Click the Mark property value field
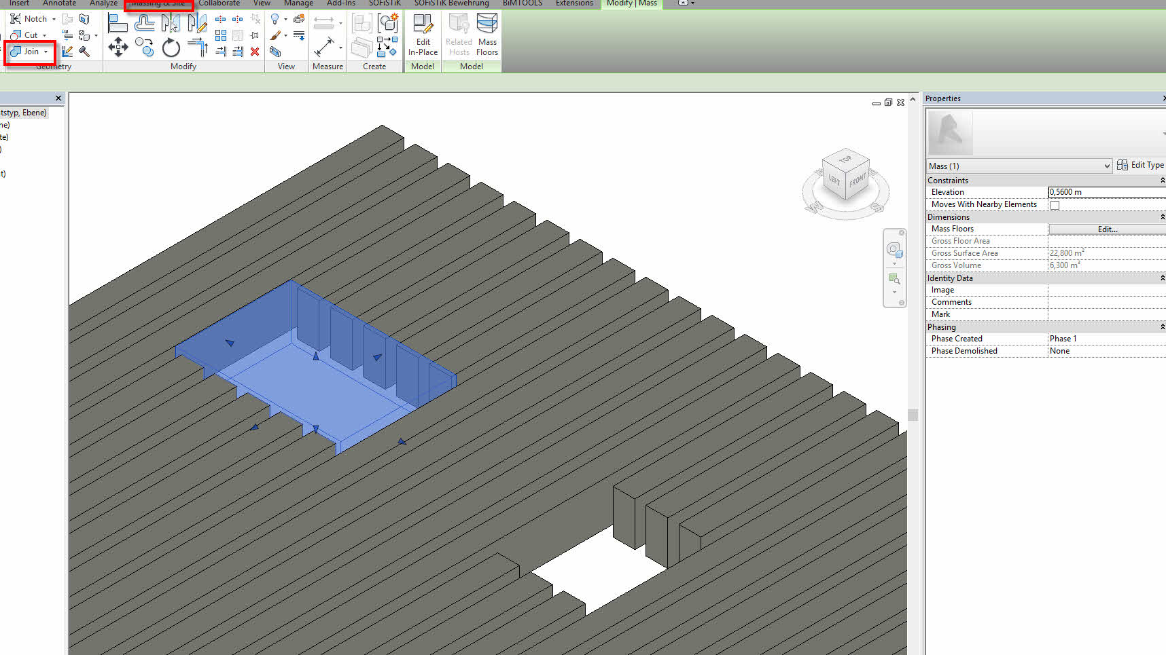 [x=1107, y=314]
